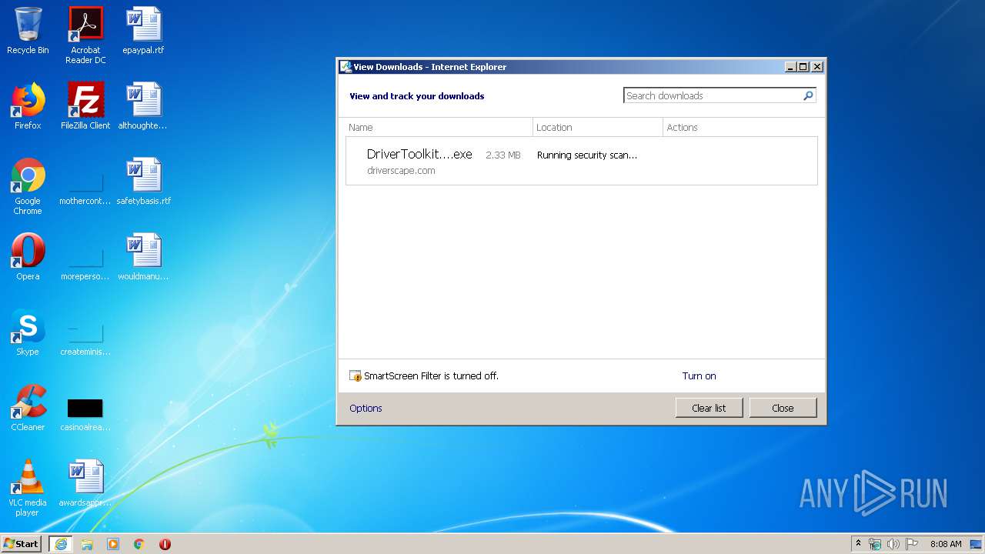This screenshot has width=985, height=554.
Task: Select the moreperso... desktop file
Action: 85,262
